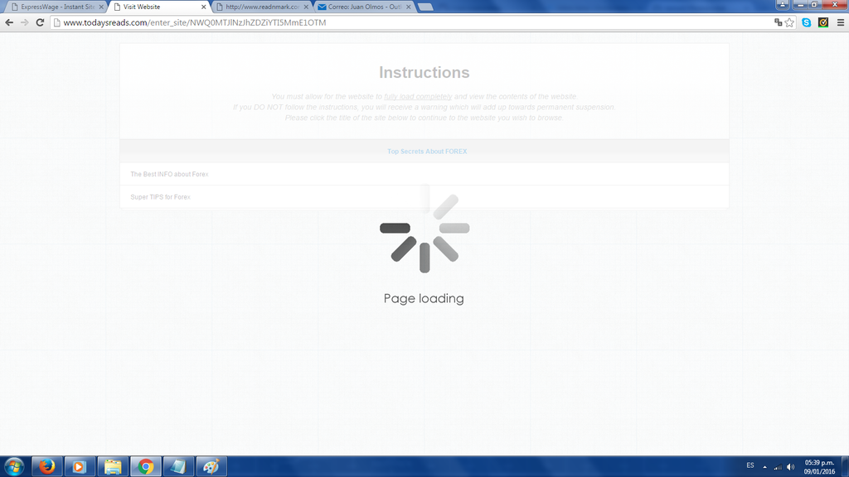Launch Firefox from the taskbar
Screen dimensions: 849x477
(x=46, y=466)
